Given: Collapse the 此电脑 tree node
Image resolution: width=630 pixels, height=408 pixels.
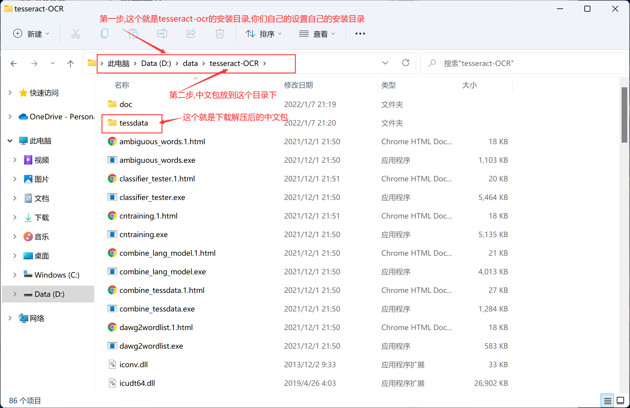Looking at the screenshot, I should click(10, 141).
